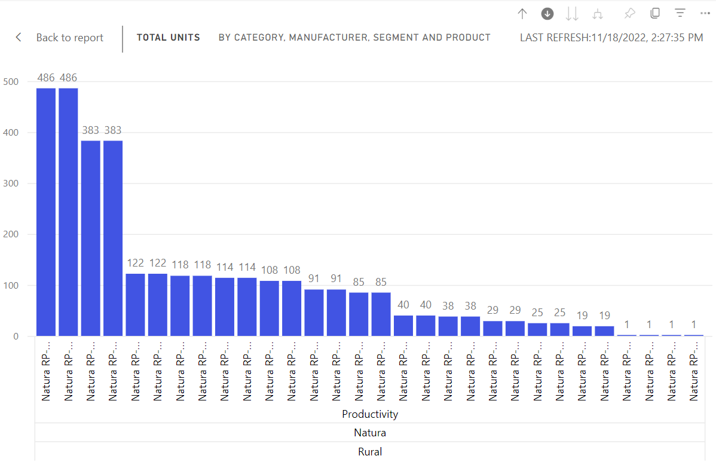This screenshot has width=716, height=468.
Task: Click the left bar of the 91 pair
Action: 314,313
